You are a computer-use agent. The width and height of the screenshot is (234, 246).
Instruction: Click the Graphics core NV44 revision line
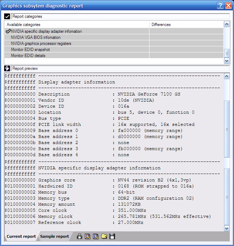[x=98, y=180]
